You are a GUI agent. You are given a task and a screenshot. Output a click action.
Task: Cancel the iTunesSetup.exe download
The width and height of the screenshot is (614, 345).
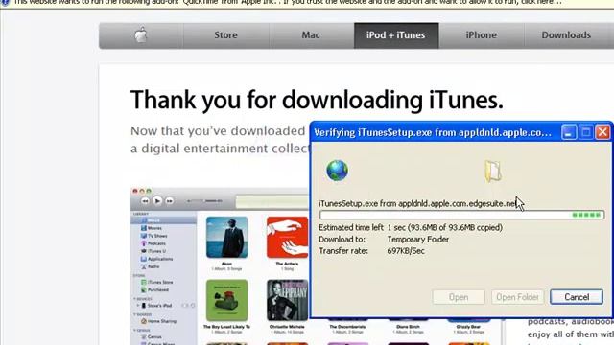tap(577, 297)
